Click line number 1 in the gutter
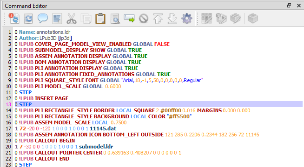Image resolution: width=304 pixels, height=167 pixels. click(10, 32)
